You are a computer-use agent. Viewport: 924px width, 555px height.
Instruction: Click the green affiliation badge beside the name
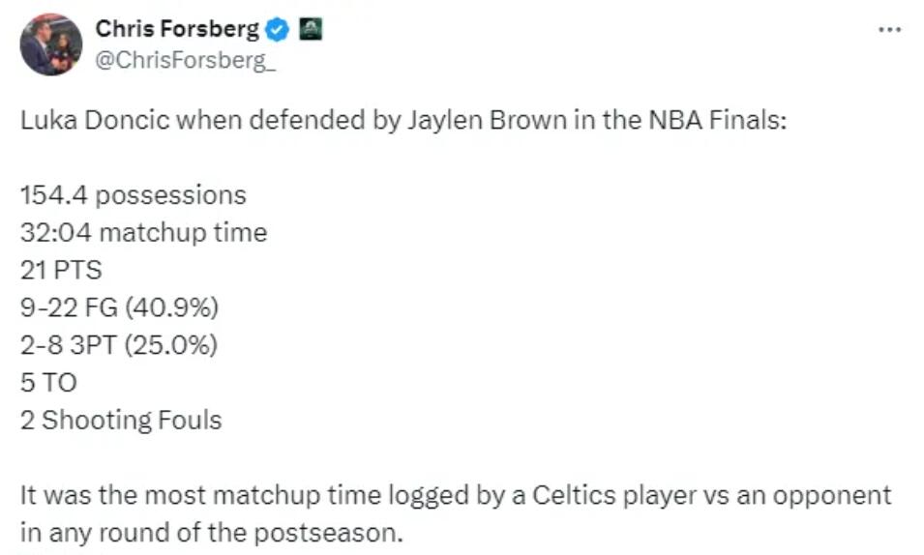pos(310,30)
